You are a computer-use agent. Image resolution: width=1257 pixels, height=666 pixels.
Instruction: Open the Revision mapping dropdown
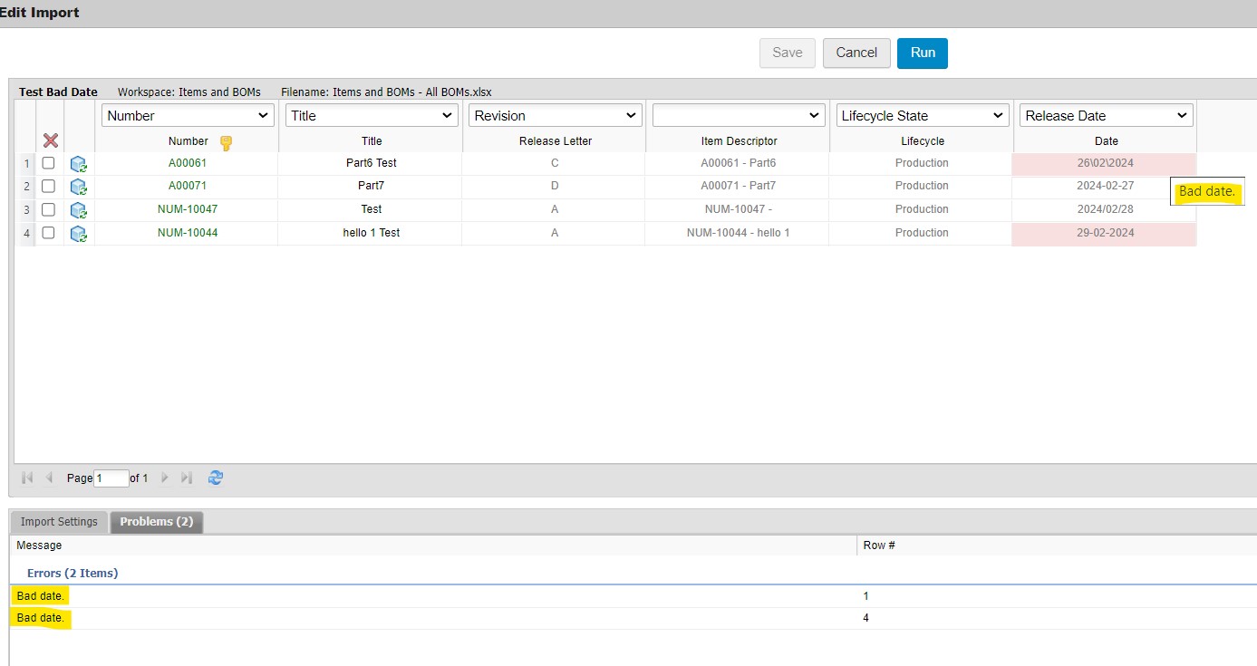click(554, 115)
